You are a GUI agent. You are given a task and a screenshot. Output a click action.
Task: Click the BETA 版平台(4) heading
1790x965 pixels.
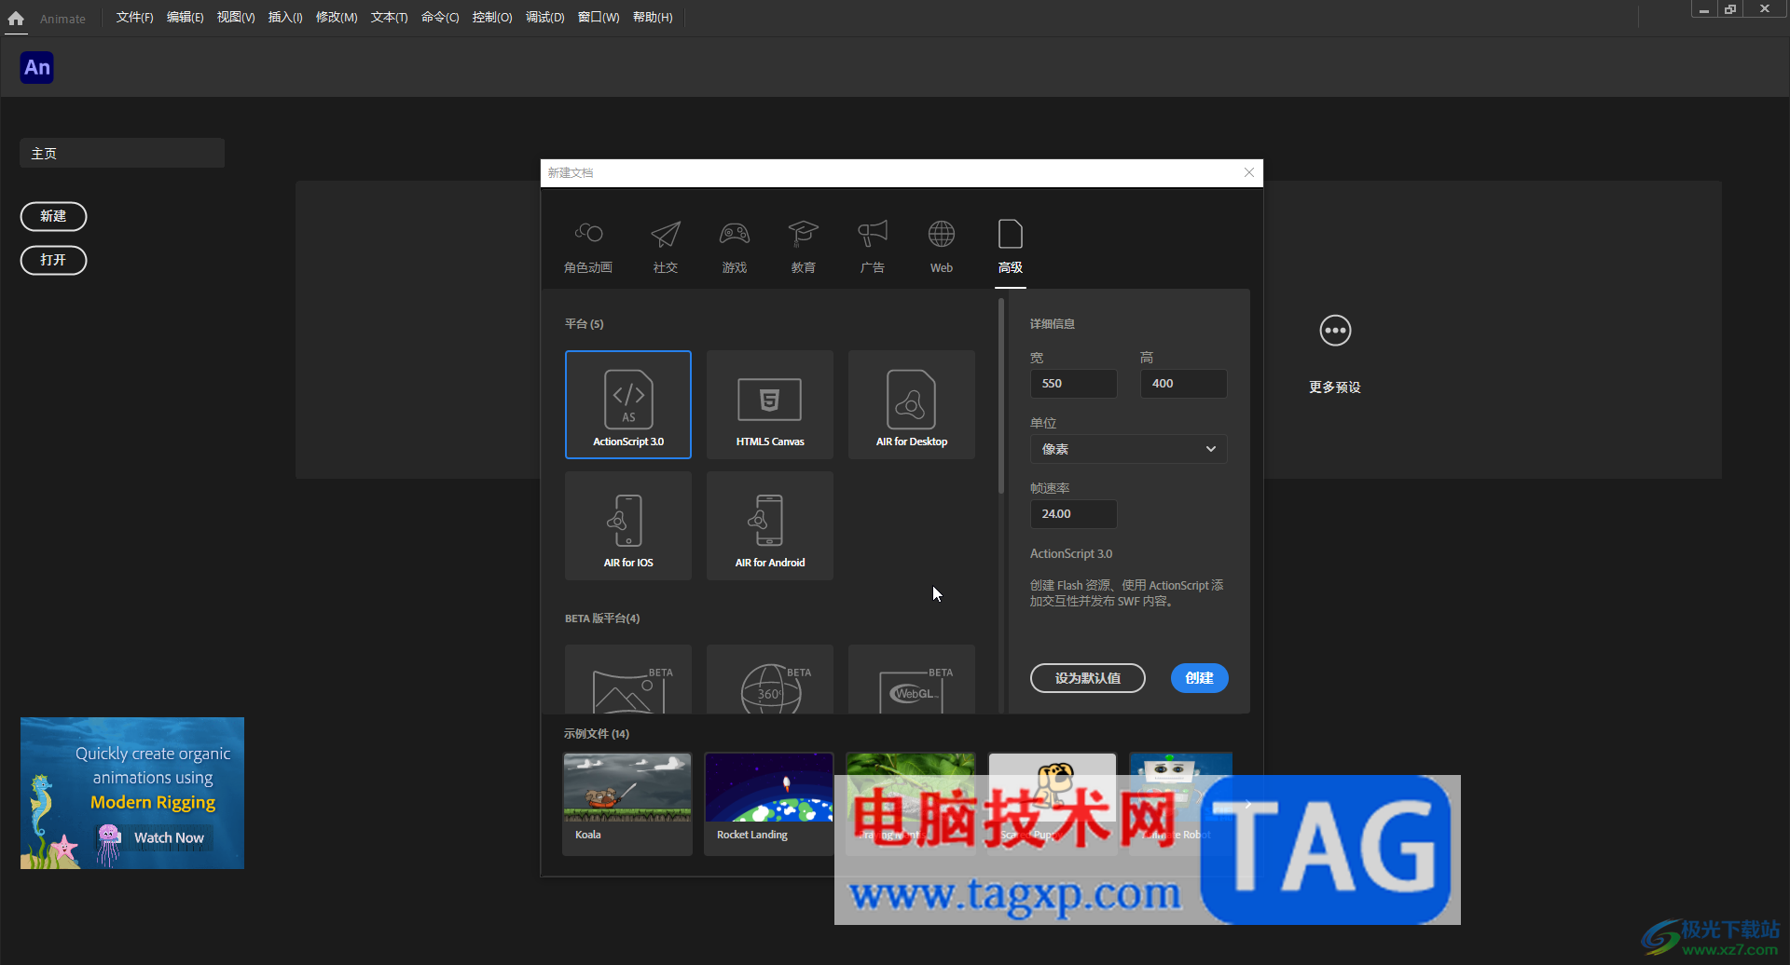tap(602, 618)
